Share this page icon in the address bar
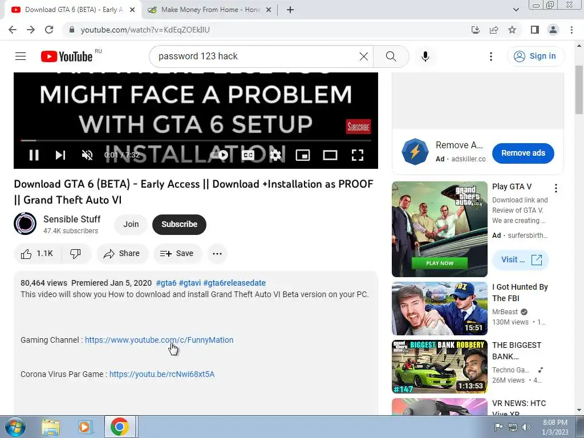The width and height of the screenshot is (584, 438). 494,30
